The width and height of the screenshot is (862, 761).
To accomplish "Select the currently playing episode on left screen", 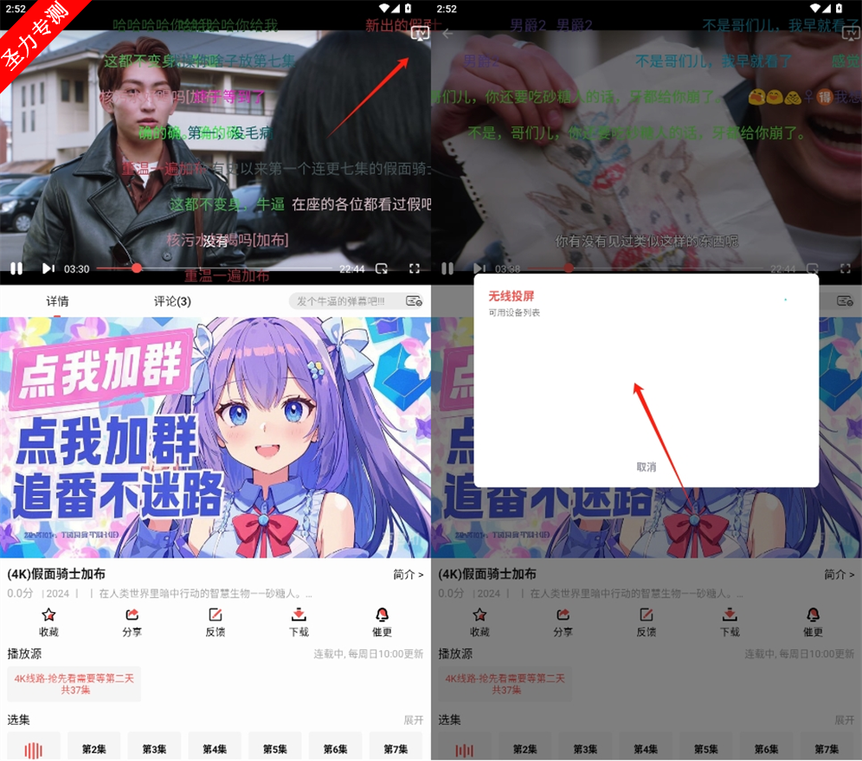I will pos(34,746).
